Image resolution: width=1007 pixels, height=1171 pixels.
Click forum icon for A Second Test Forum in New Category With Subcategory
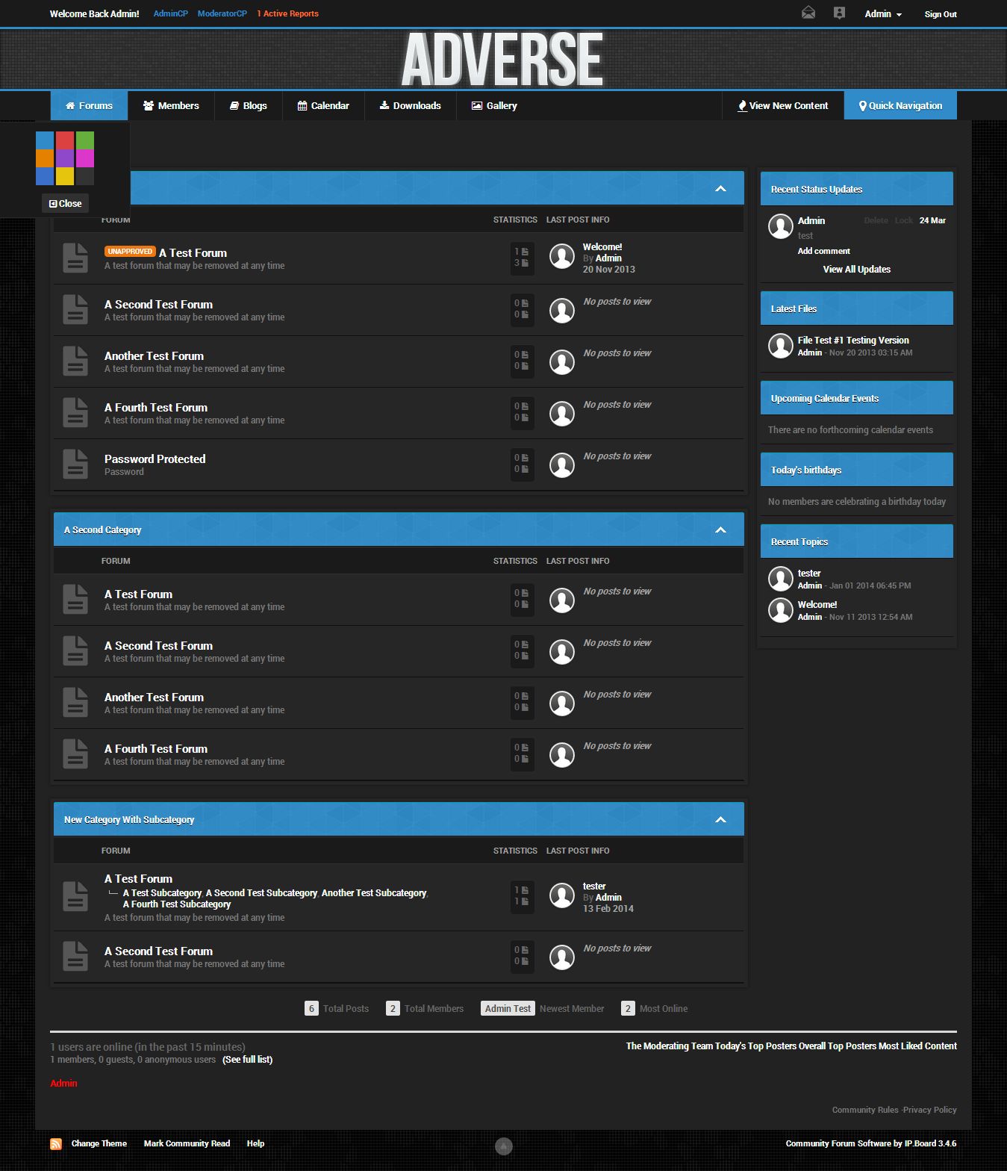point(75,956)
